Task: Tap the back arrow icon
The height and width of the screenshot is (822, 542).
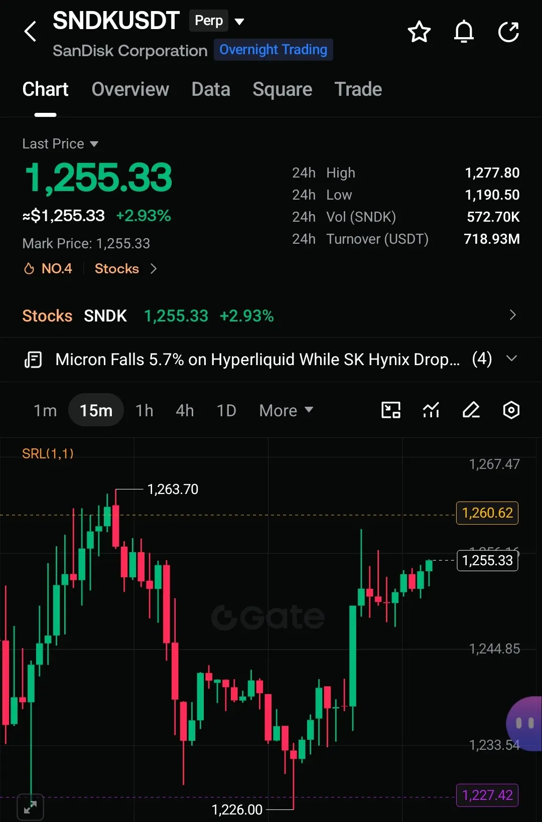Action: [31, 31]
